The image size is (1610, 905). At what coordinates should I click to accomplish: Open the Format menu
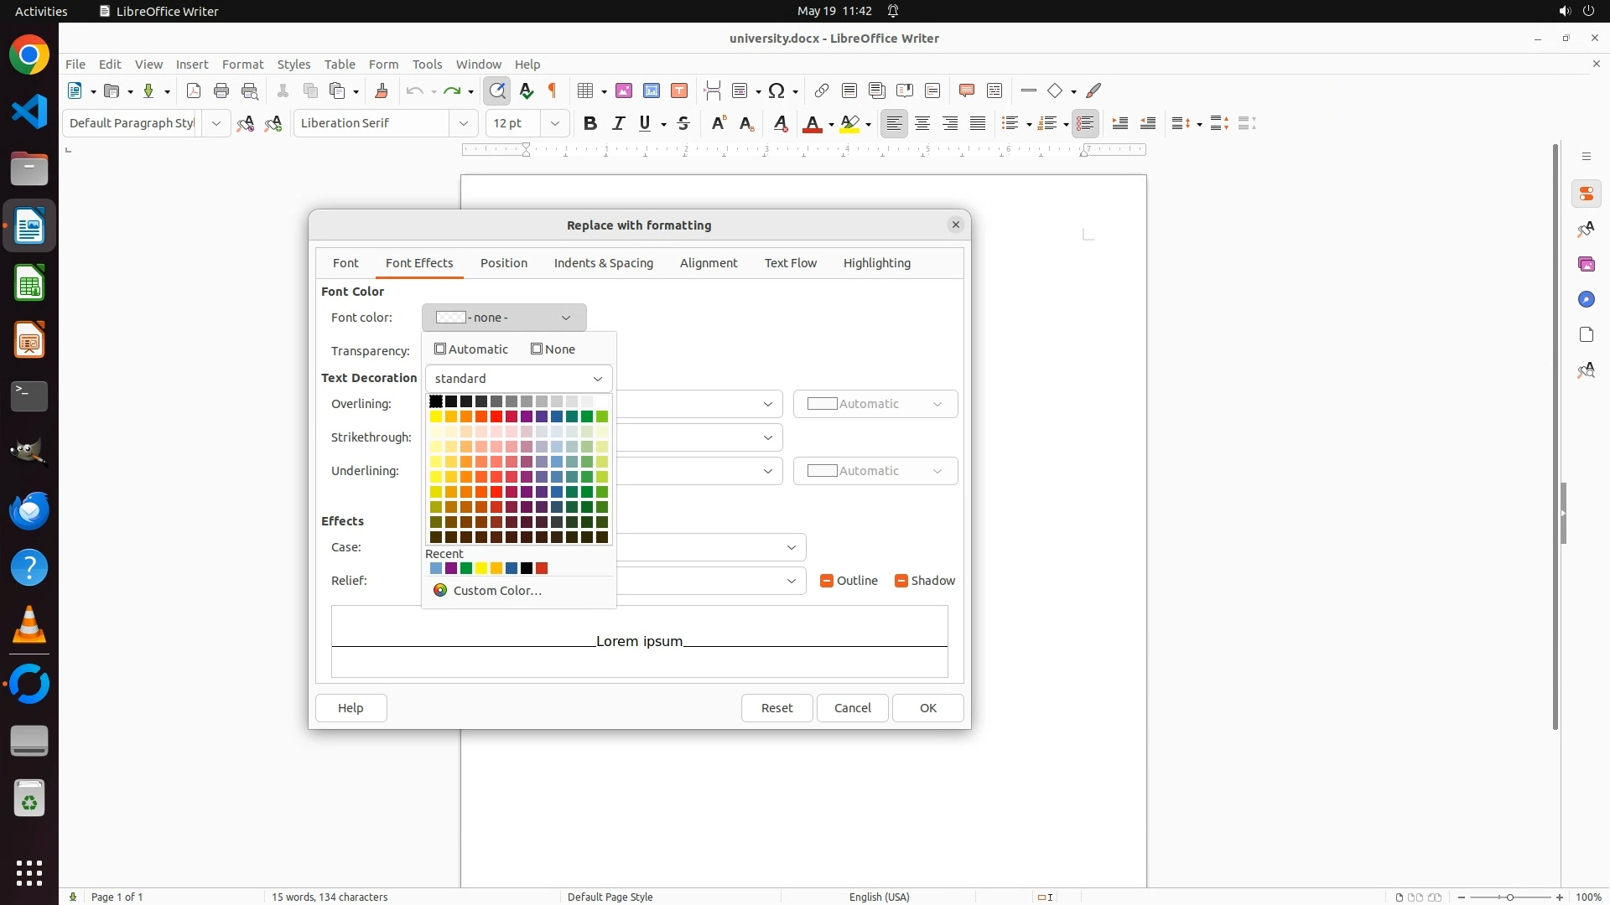tap(242, 64)
